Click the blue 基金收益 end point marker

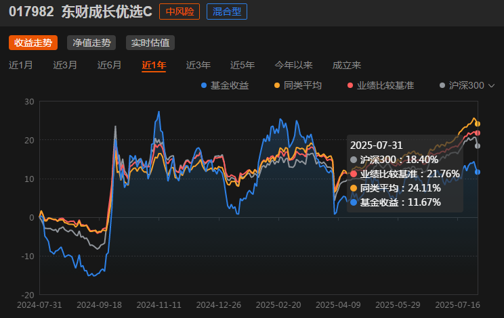(x=478, y=172)
